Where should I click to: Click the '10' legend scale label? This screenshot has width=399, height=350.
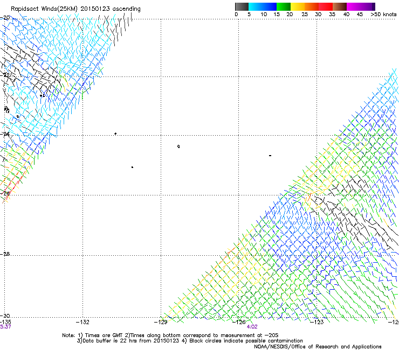pyautogui.click(x=264, y=15)
